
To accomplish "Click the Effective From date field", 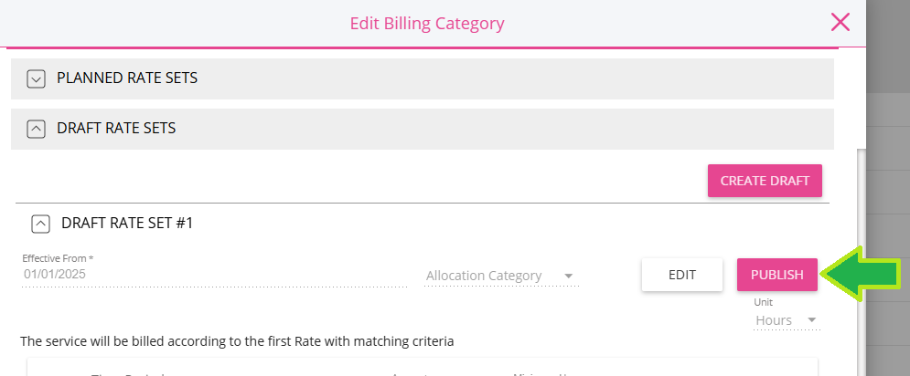I will (x=214, y=274).
